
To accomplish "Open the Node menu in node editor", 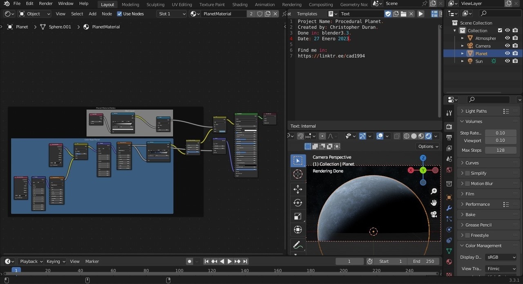I will pyautogui.click(x=107, y=14).
